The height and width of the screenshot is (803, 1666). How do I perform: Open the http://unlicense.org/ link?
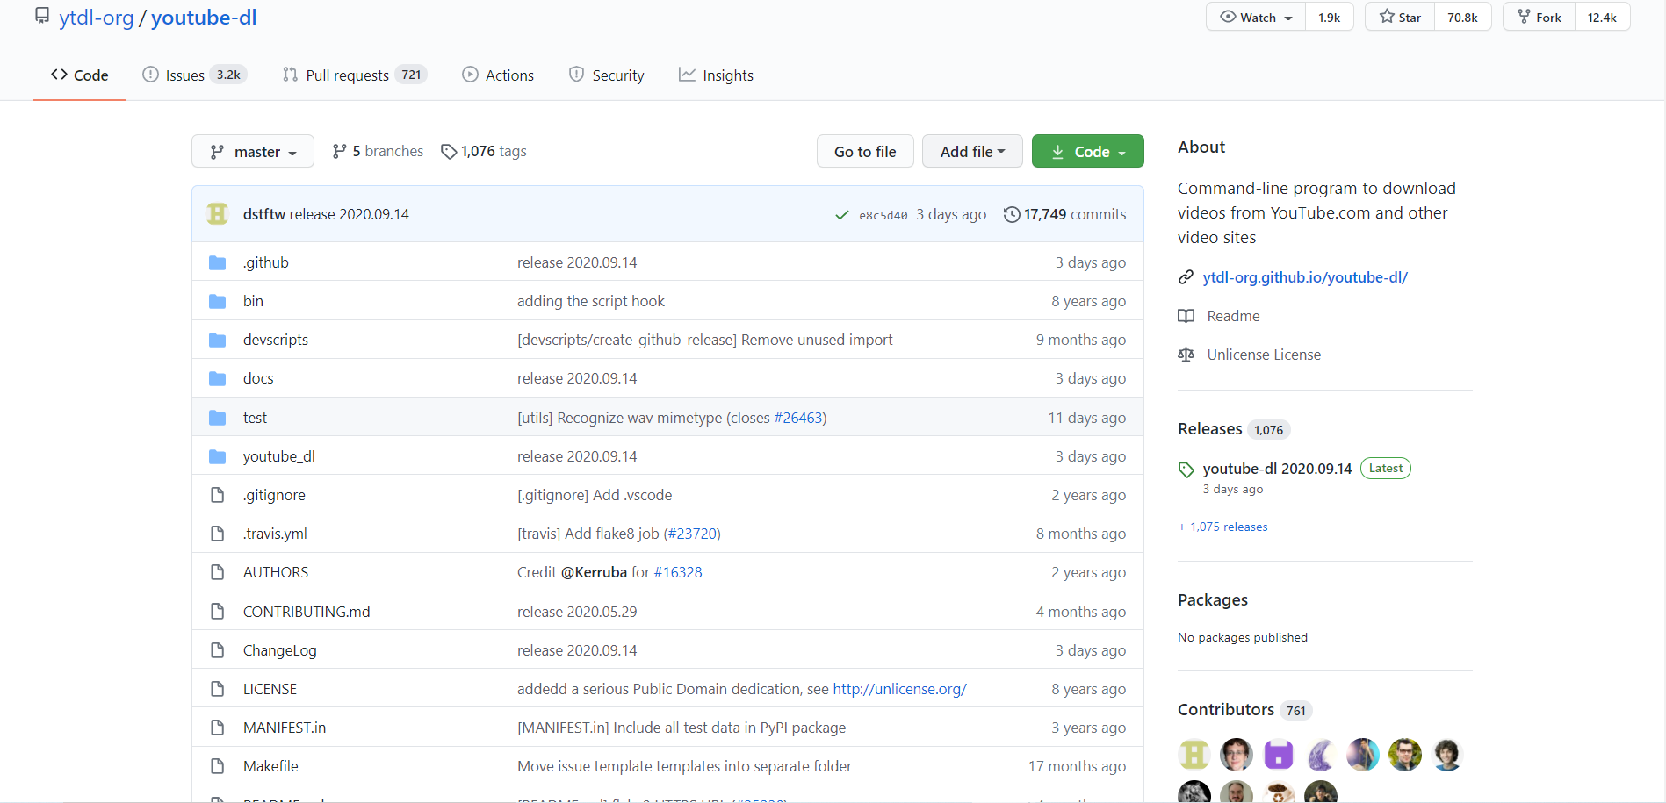click(x=899, y=689)
